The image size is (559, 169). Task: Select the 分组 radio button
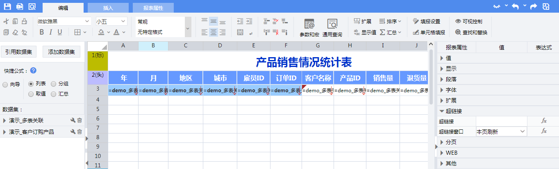click(54, 84)
